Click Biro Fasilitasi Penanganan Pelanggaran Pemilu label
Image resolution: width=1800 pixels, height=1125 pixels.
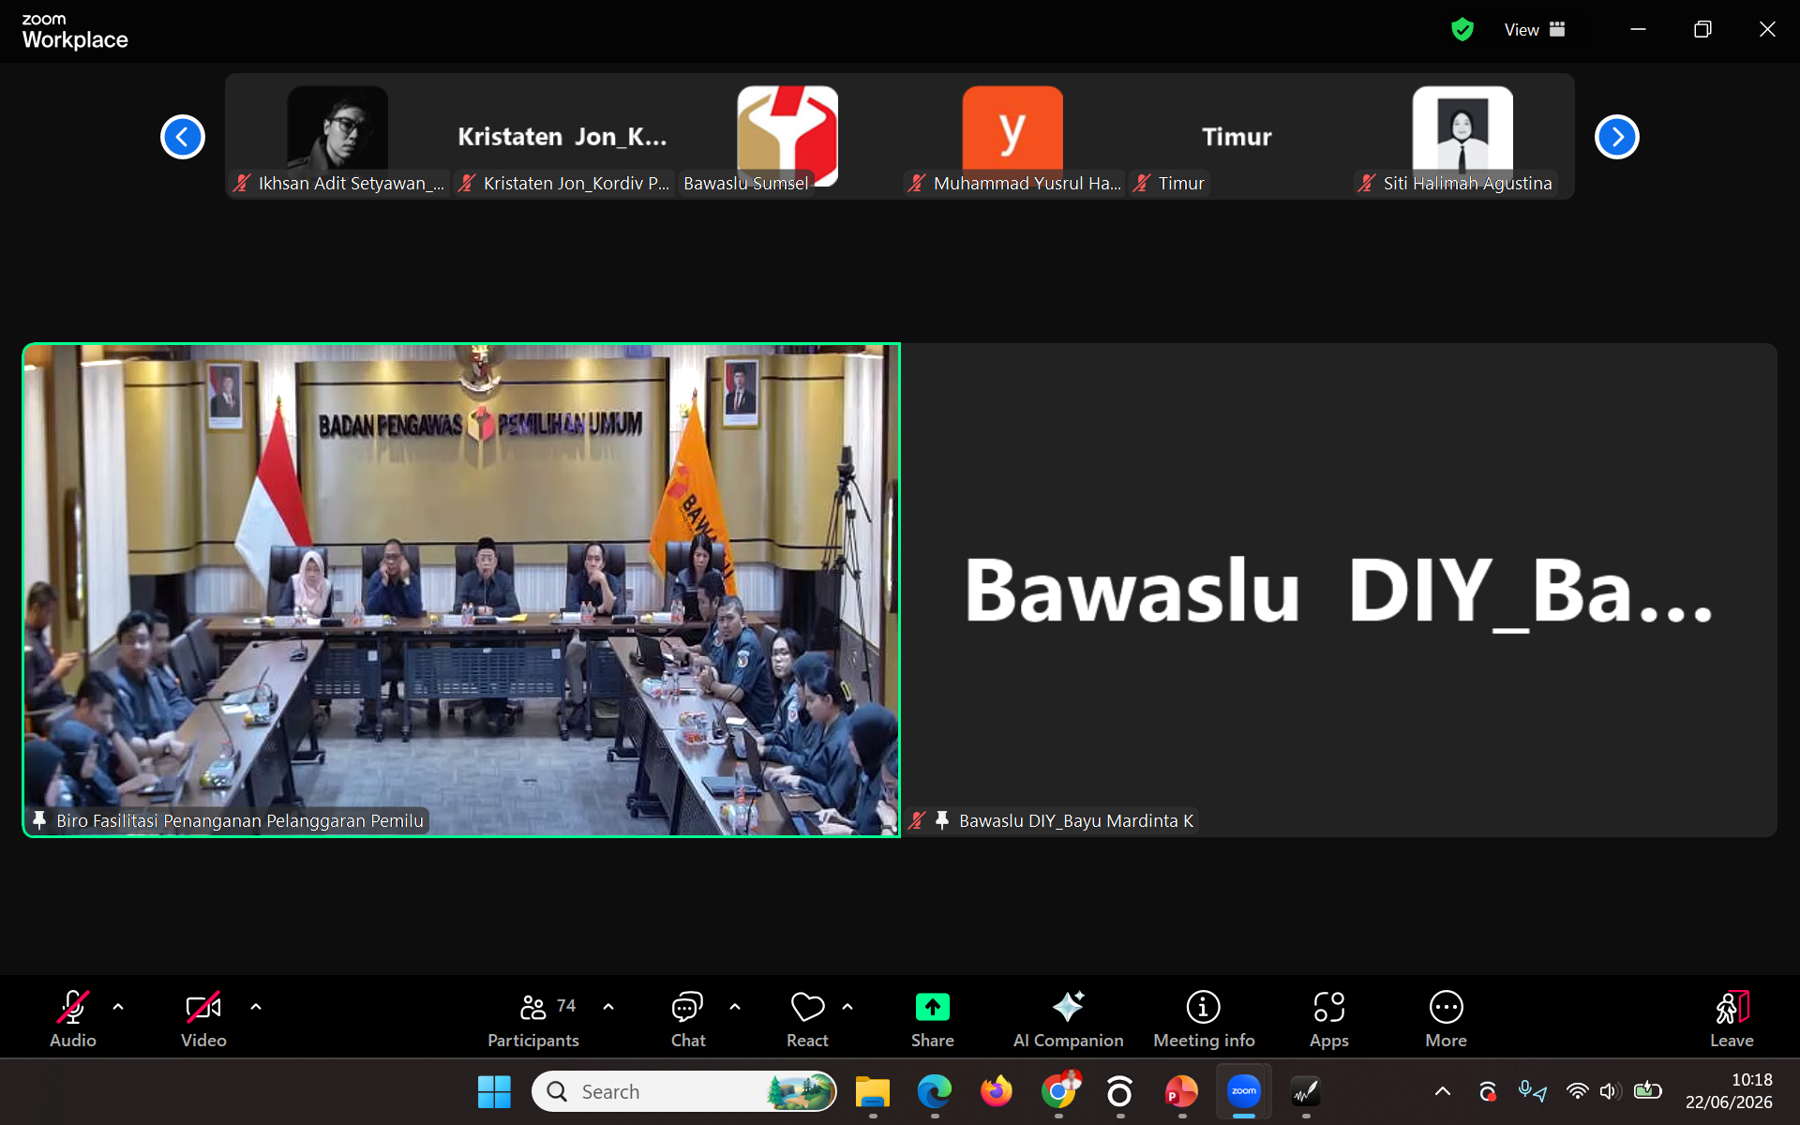click(240, 821)
